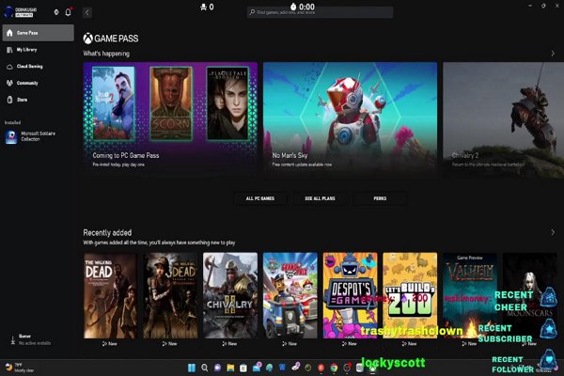Open the weather widget in taskbar
This screenshot has height=376, width=564.
coord(19,368)
